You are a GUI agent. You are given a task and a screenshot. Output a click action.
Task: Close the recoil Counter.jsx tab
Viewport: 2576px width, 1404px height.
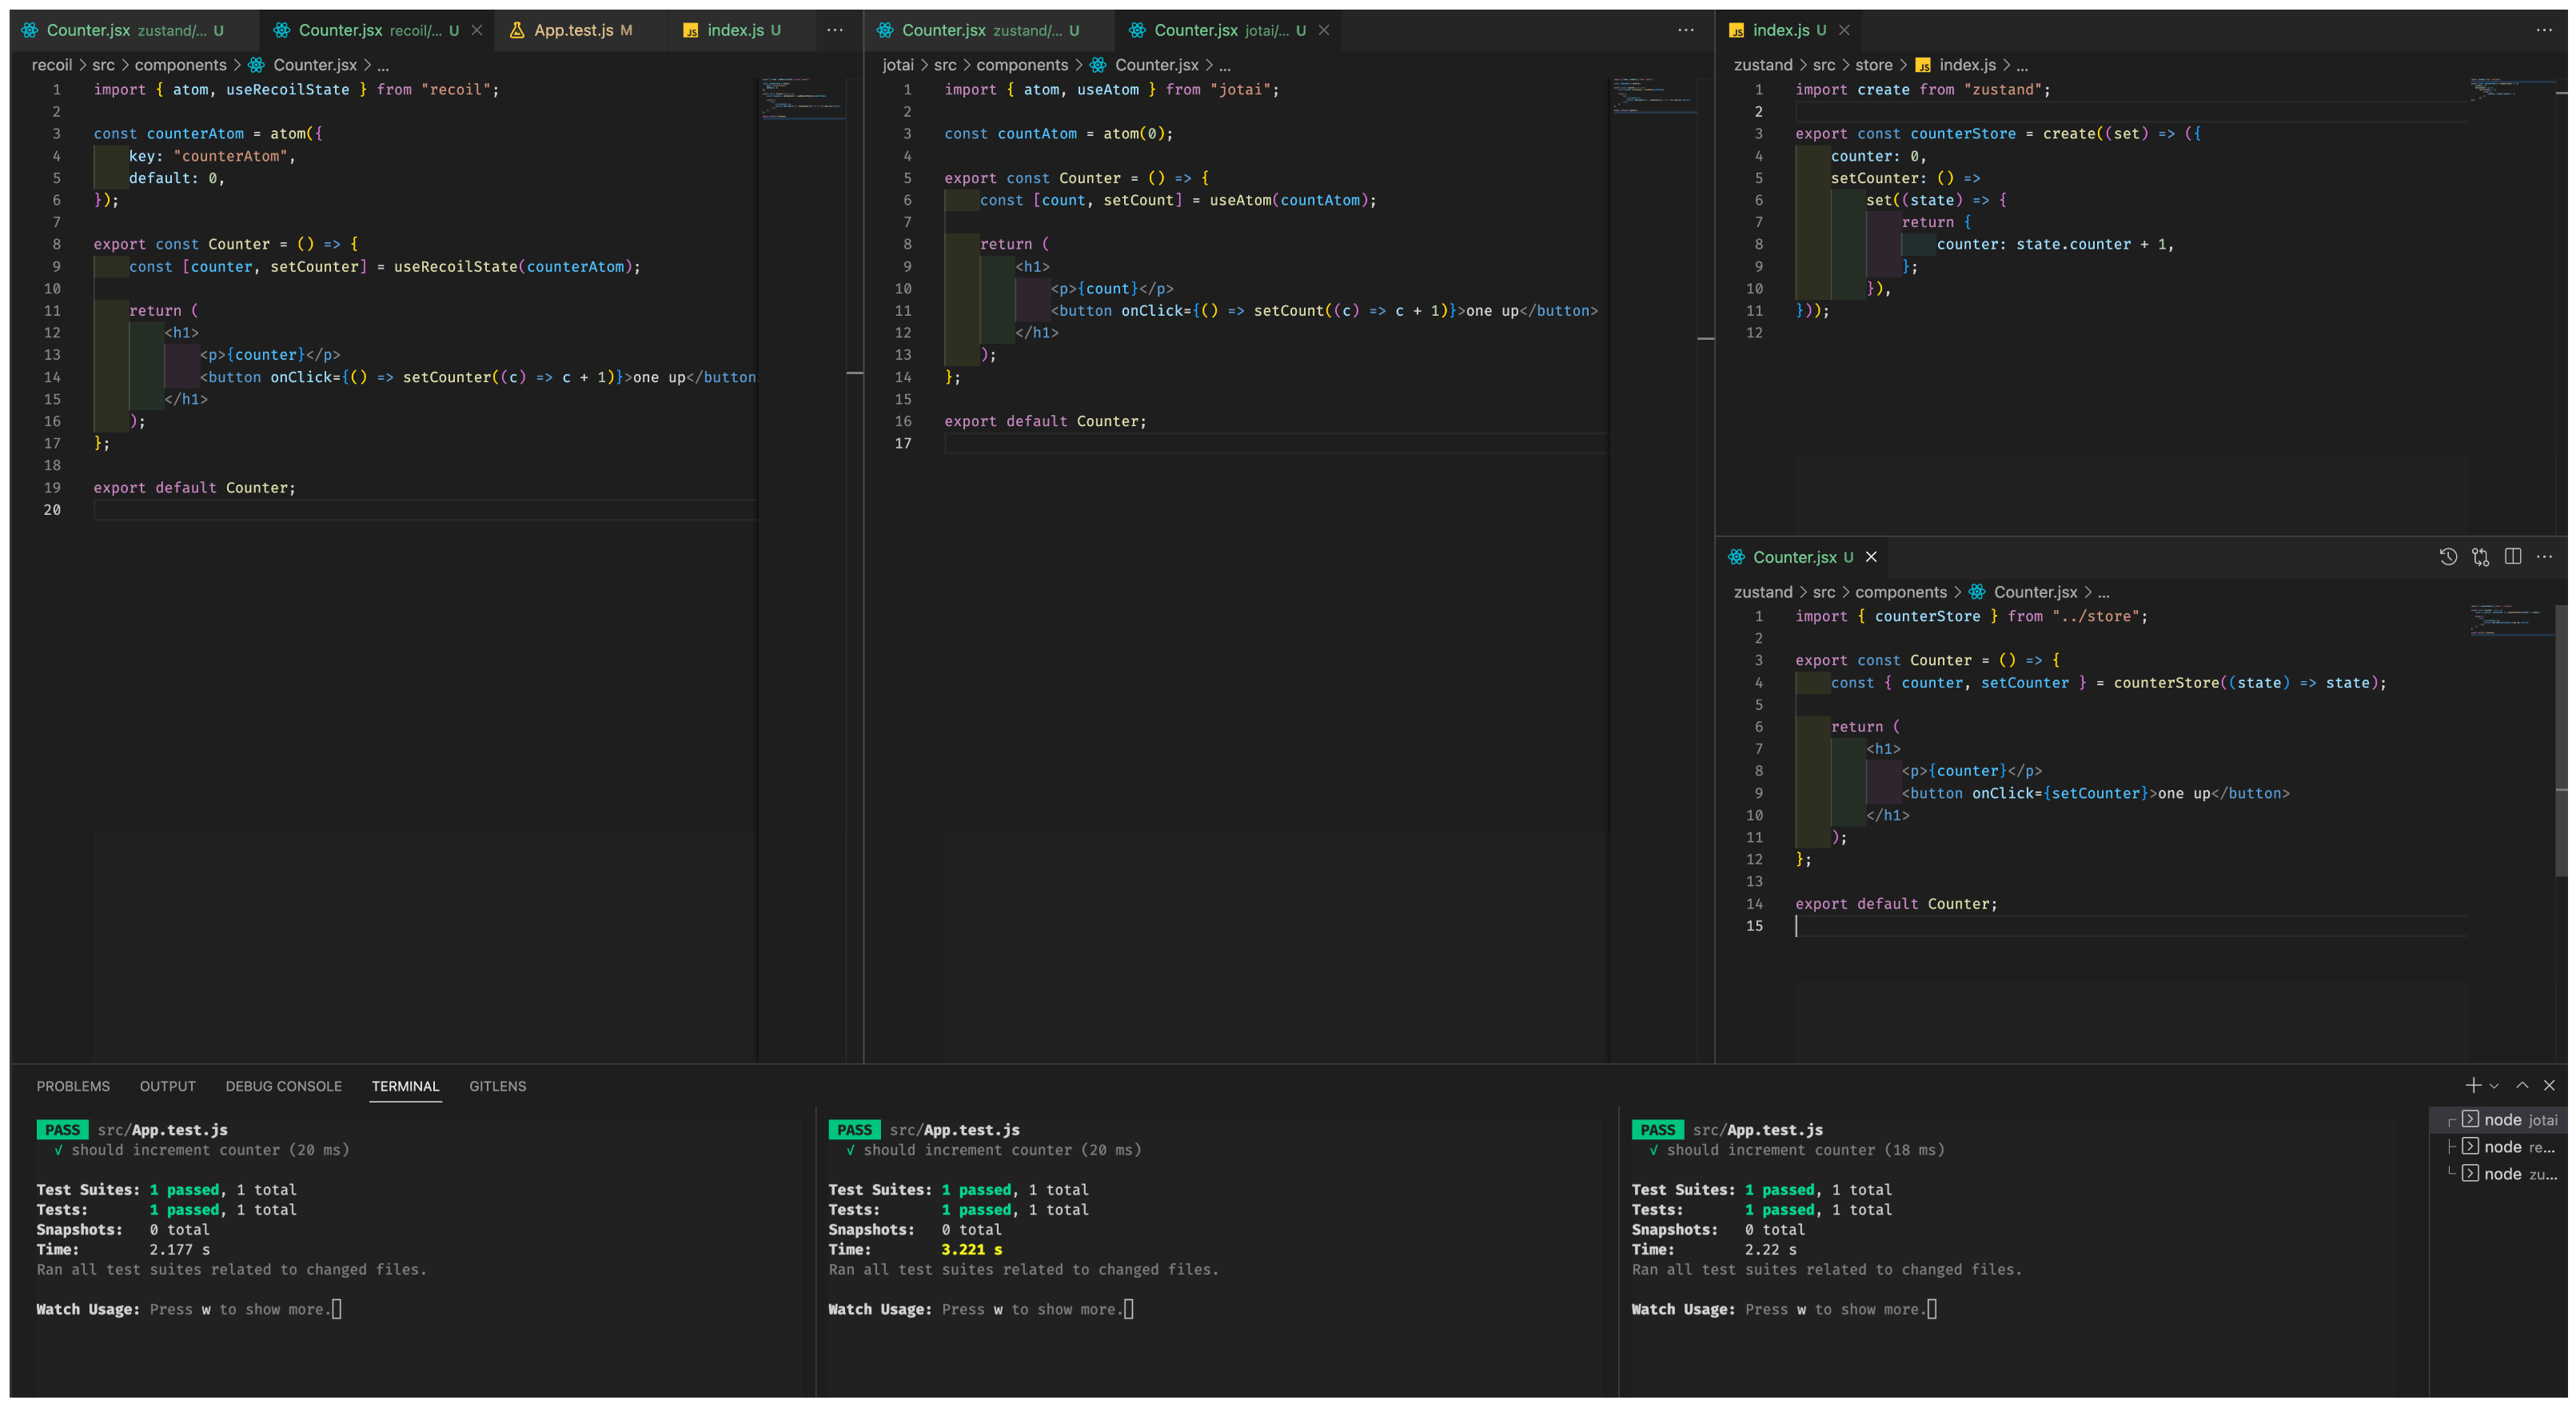[477, 30]
